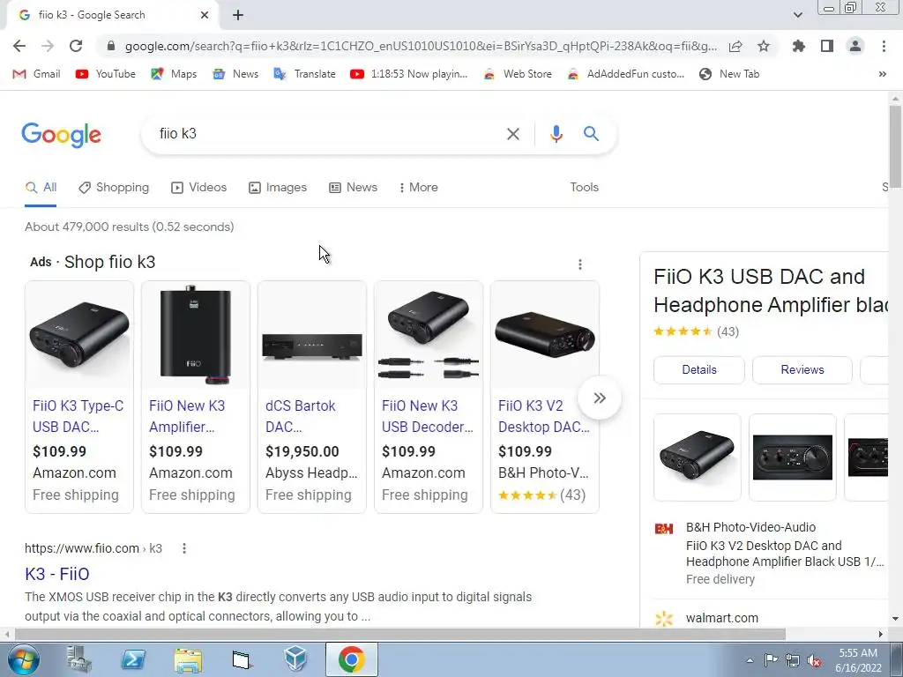The width and height of the screenshot is (903, 677).
Task: Go back to the previous page
Action: [19, 46]
